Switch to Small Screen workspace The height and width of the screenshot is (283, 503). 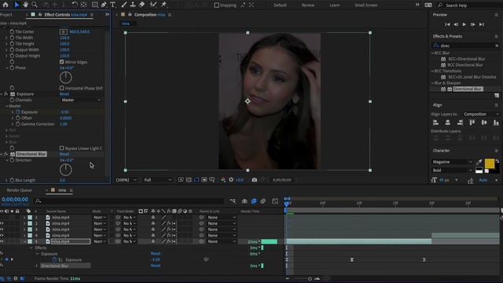pos(365,6)
